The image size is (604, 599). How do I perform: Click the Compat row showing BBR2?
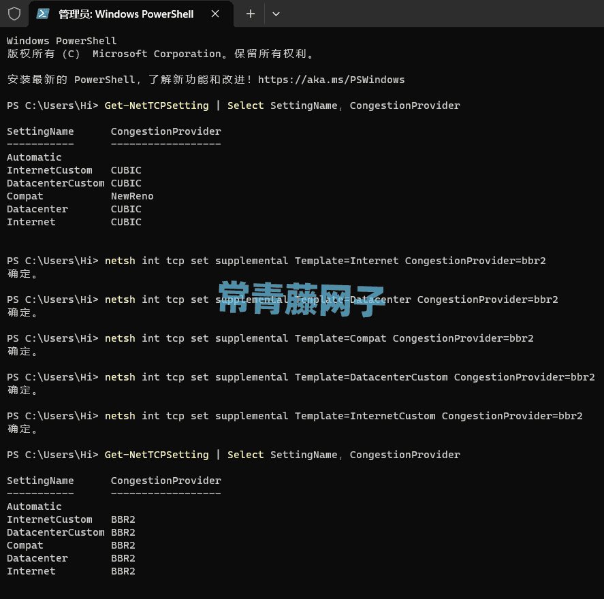coord(71,545)
